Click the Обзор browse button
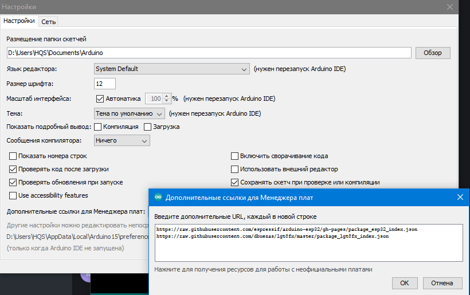The height and width of the screenshot is (295, 470). (x=433, y=53)
